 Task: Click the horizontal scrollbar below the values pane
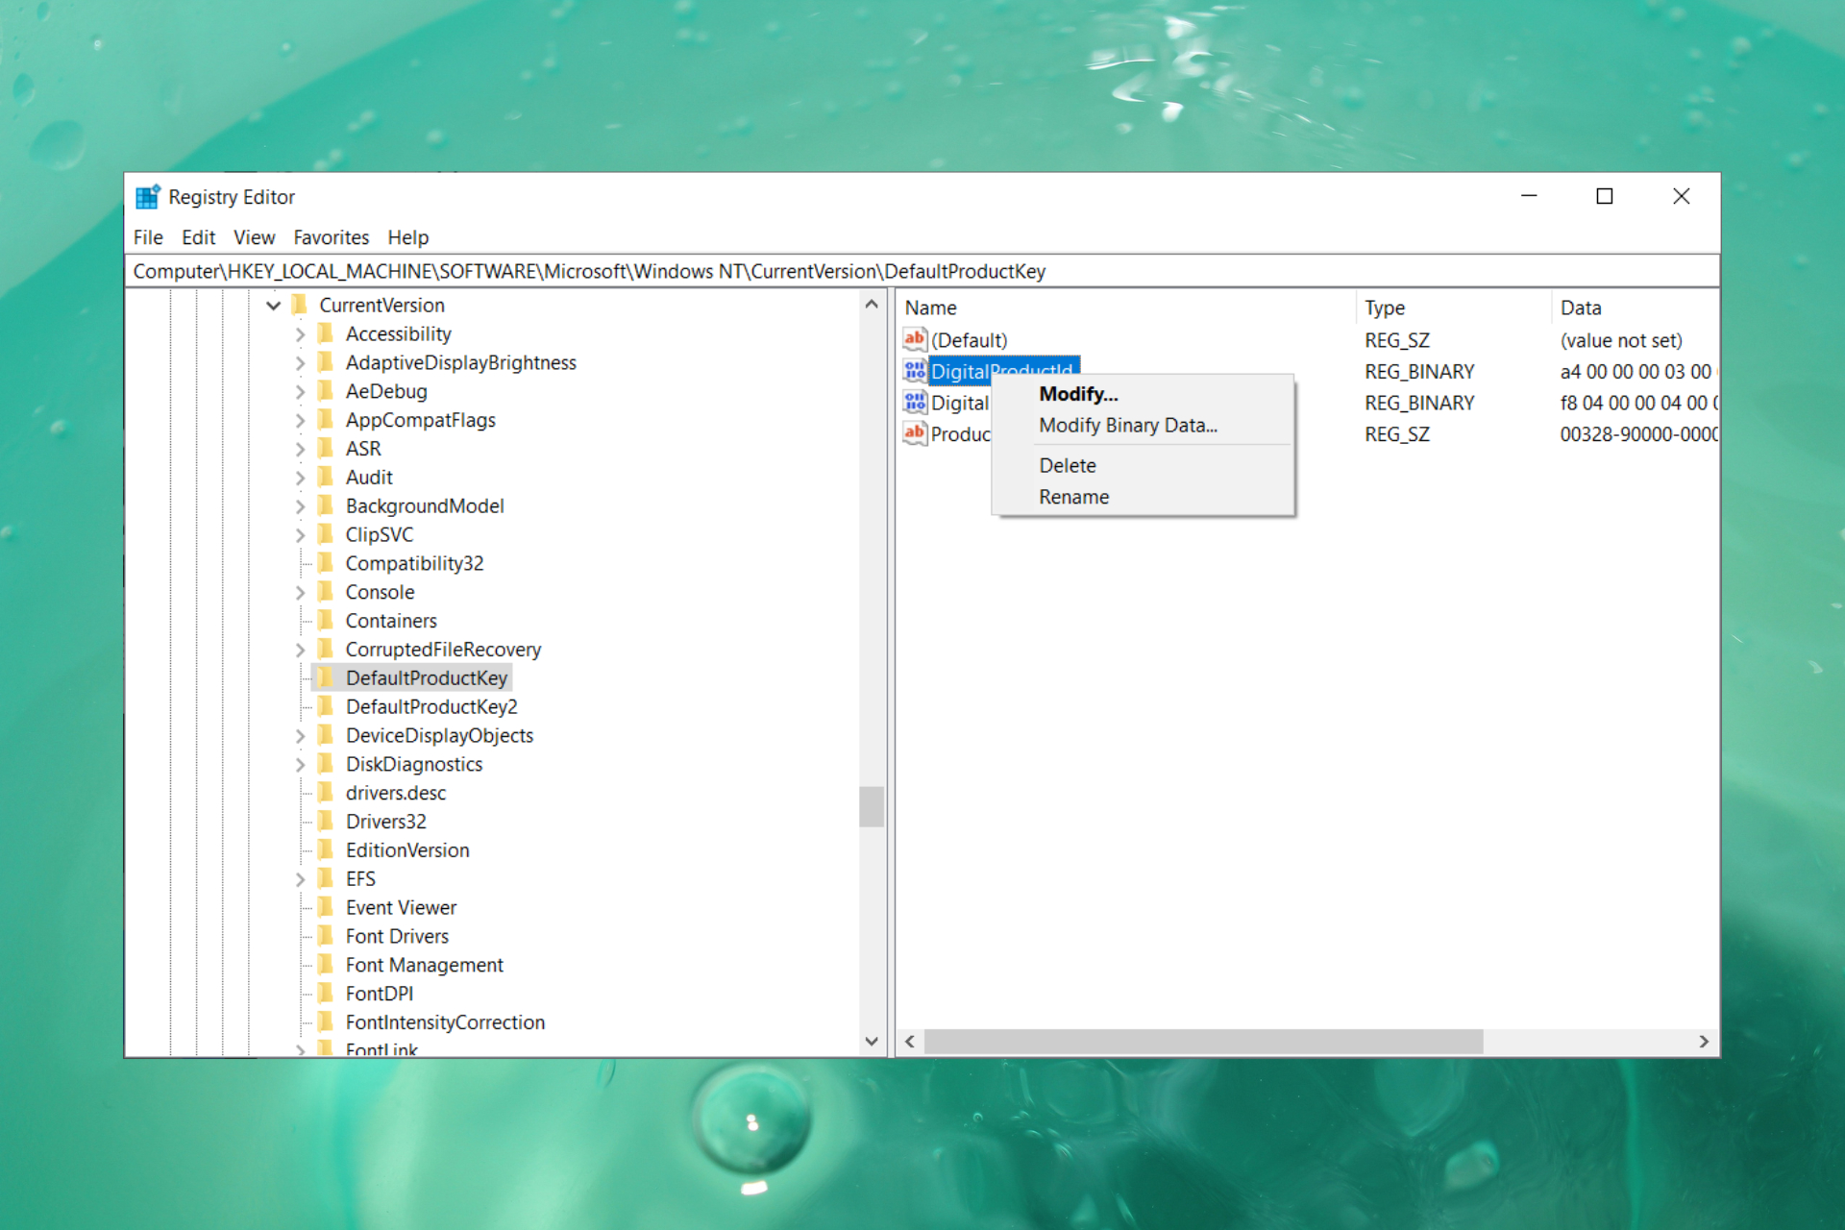click(x=1201, y=1041)
